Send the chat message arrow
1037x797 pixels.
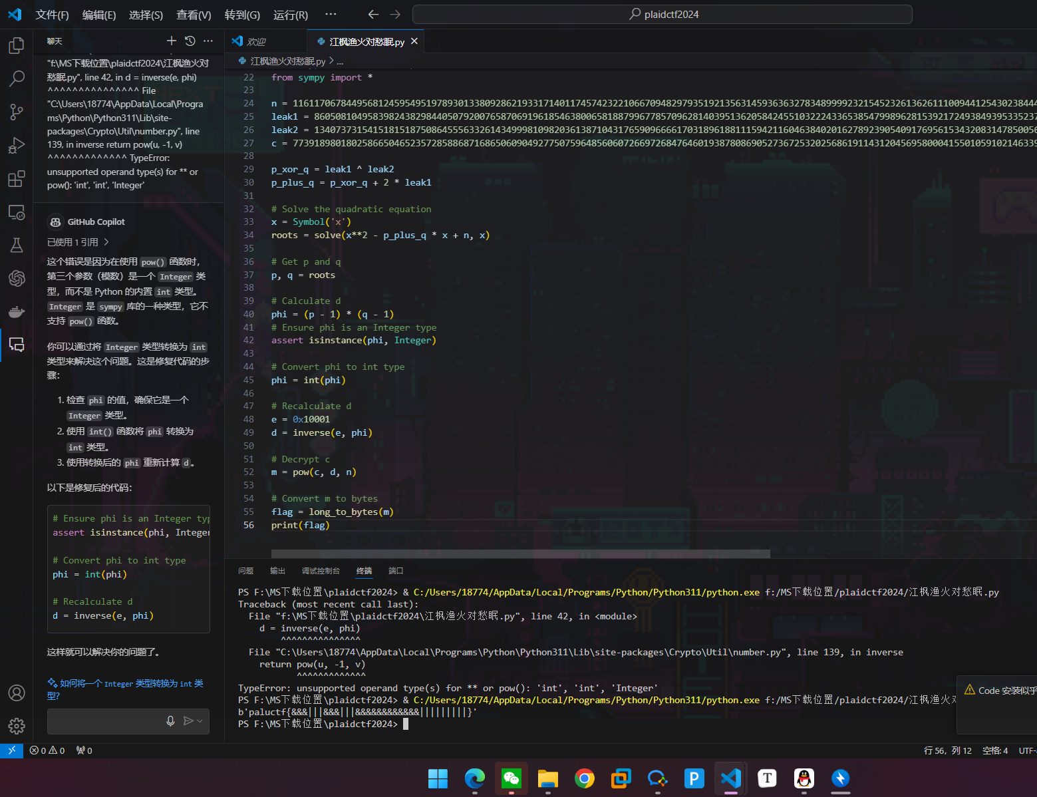pos(188,721)
